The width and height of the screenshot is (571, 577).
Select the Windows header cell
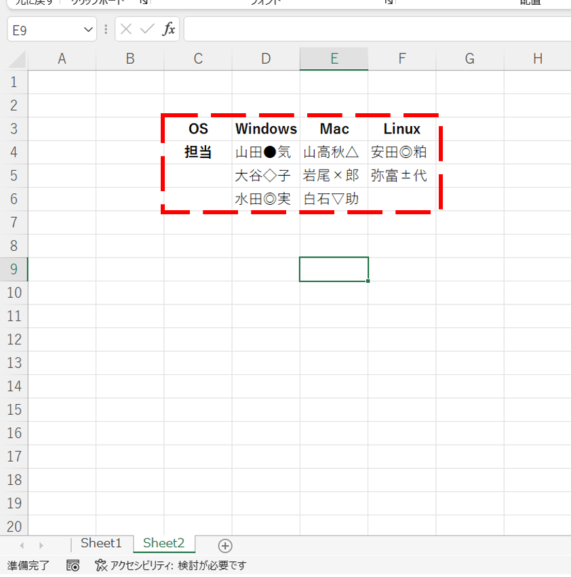tap(266, 129)
